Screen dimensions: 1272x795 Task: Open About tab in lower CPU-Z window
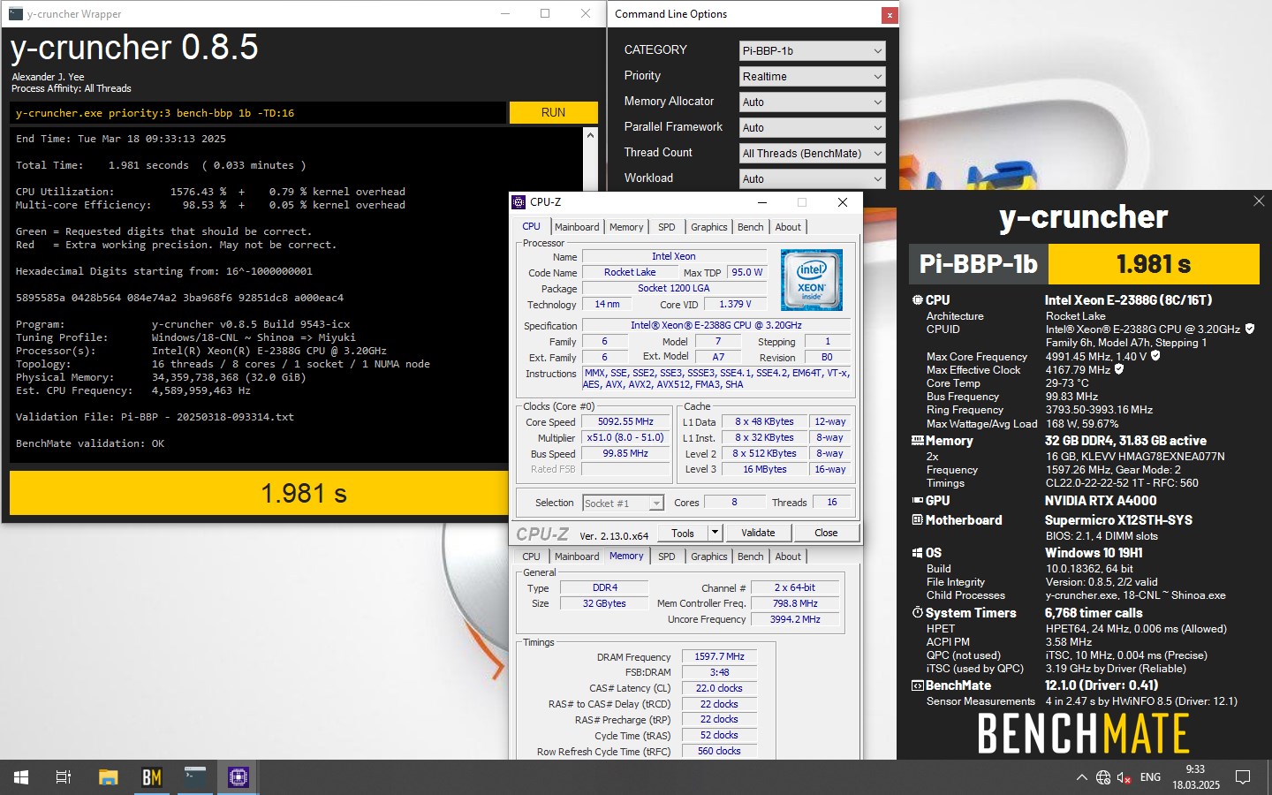[x=788, y=556]
